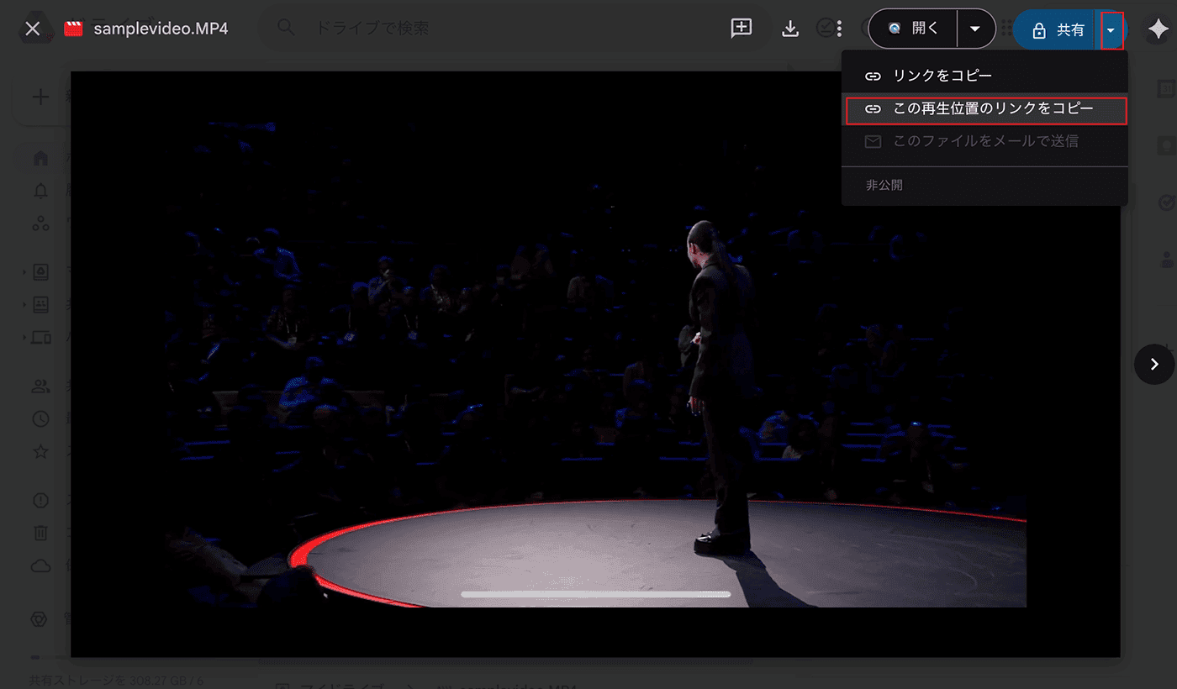Image resolution: width=1177 pixels, height=689 pixels.
Task: Select リンクをコピー from the menu
Action: 984,76
